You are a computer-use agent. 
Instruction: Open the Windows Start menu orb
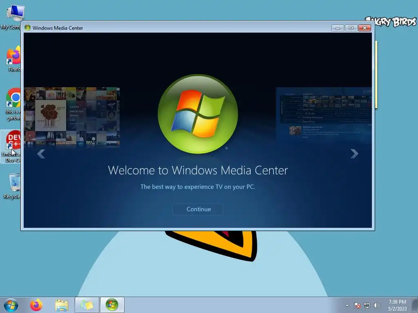[x=11, y=305]
